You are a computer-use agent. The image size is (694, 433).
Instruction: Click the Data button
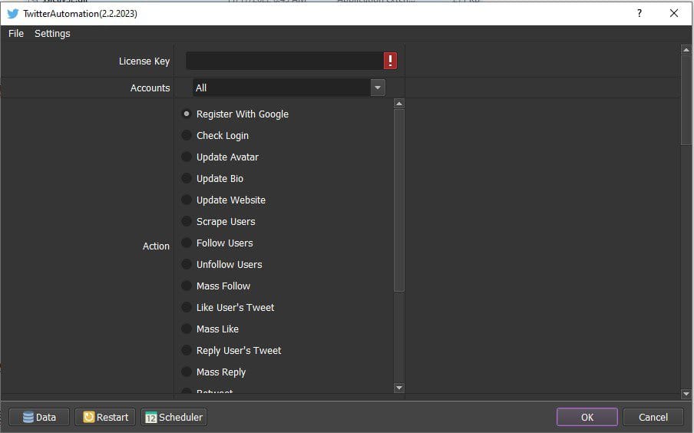coord(39,417)
